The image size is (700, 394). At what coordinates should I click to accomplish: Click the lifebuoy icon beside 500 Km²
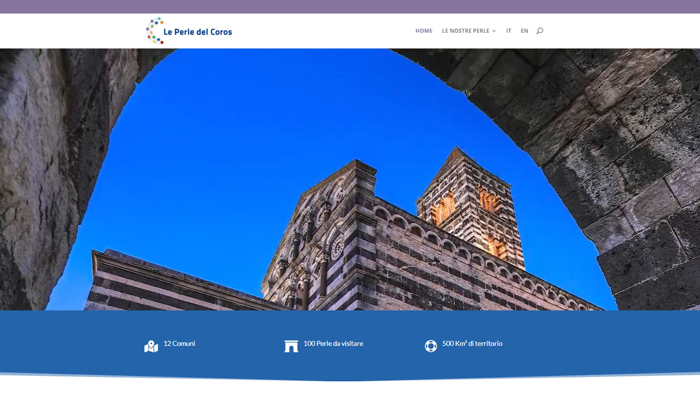pos(430,346)
